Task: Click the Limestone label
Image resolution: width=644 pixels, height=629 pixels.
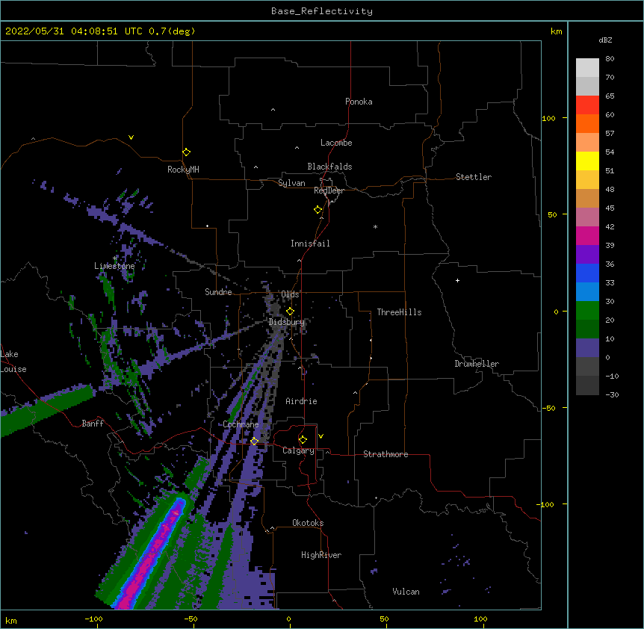Action: coord(114,266)
